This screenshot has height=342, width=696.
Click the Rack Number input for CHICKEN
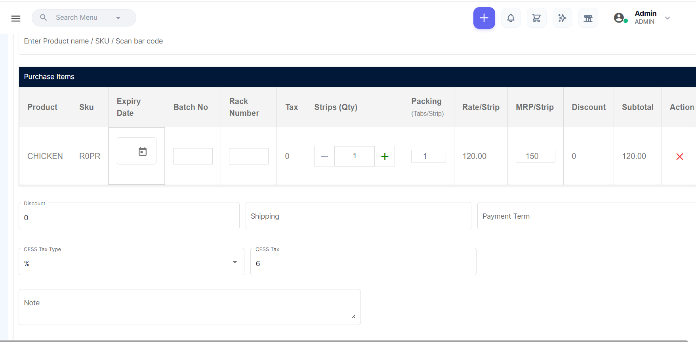[249, 156]
